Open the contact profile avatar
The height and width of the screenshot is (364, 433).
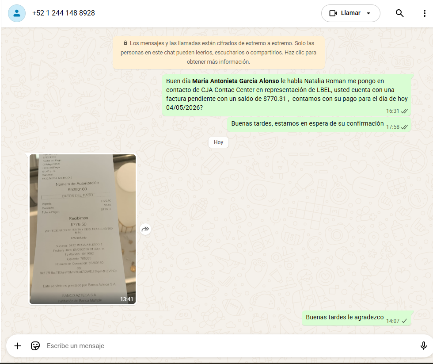(17, 13)
